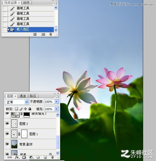156x161 pixels.
Task: Delete layer trash icon in Layers panel
Action: click(x=52, y=157)
